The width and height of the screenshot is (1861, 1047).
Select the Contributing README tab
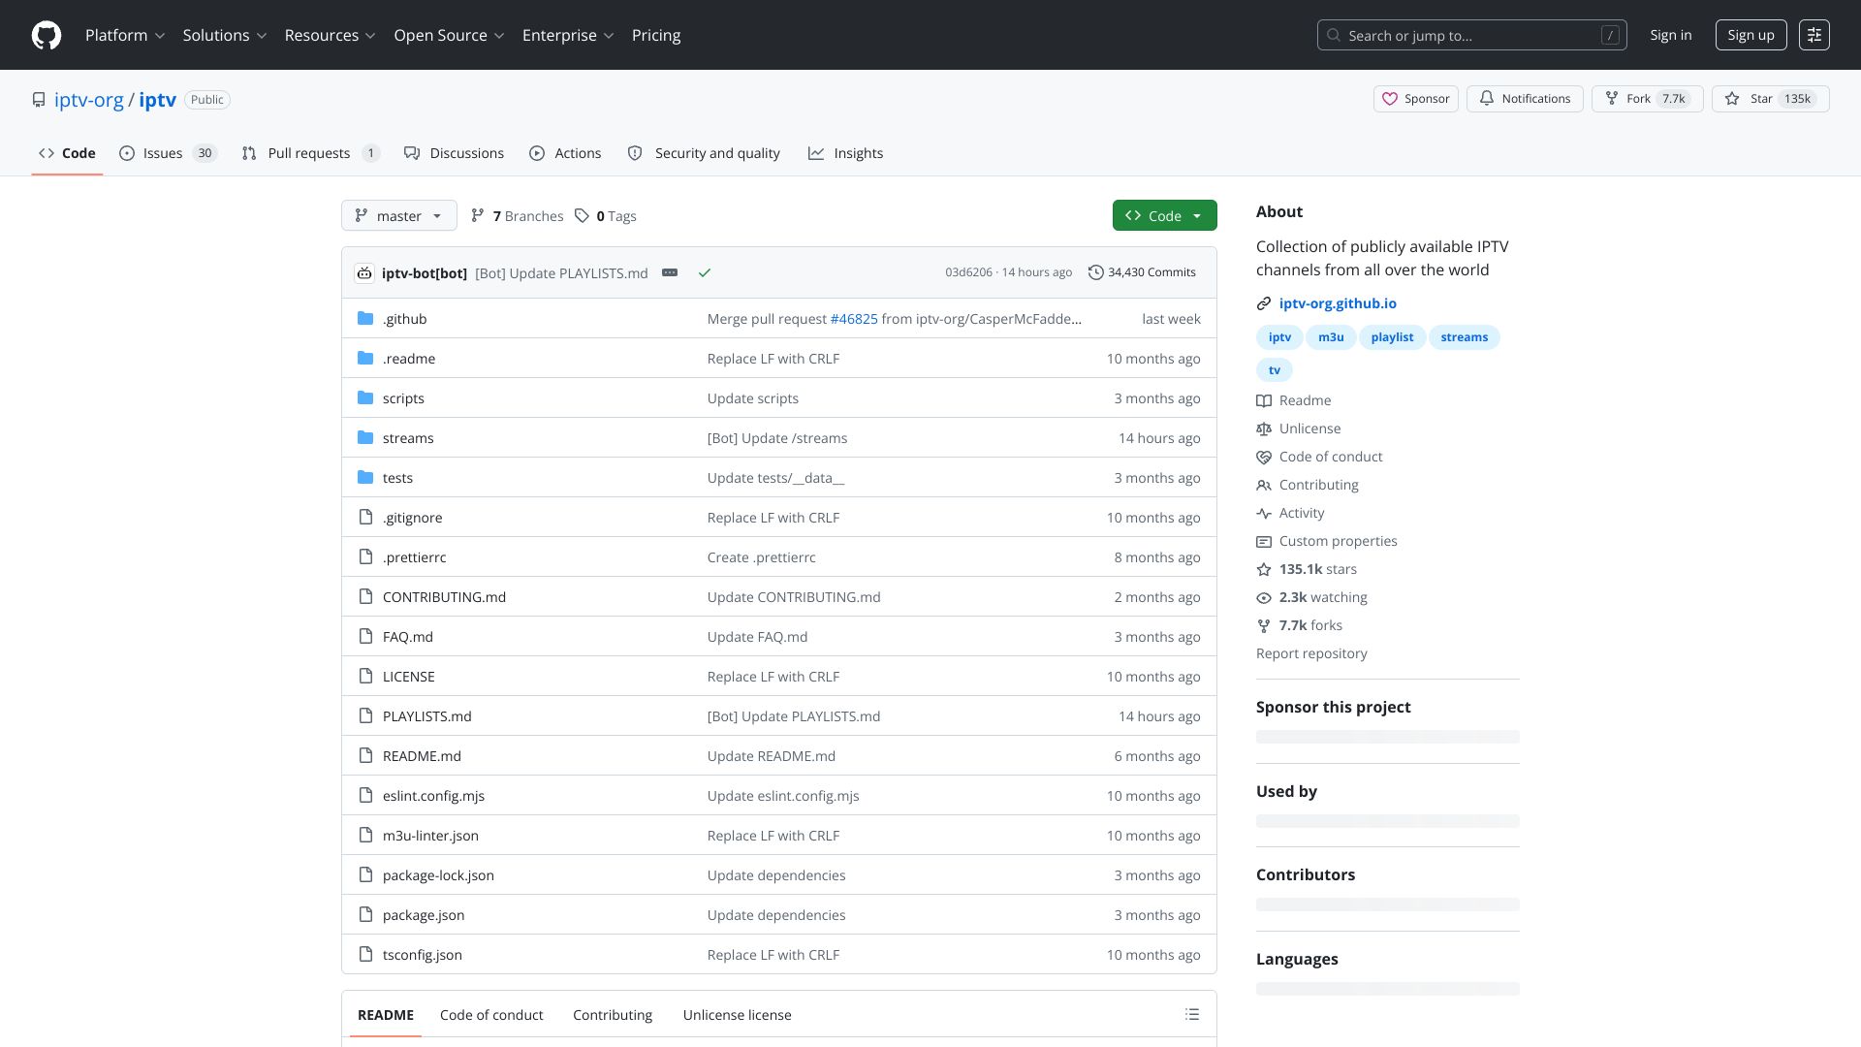pos(613,1014)
